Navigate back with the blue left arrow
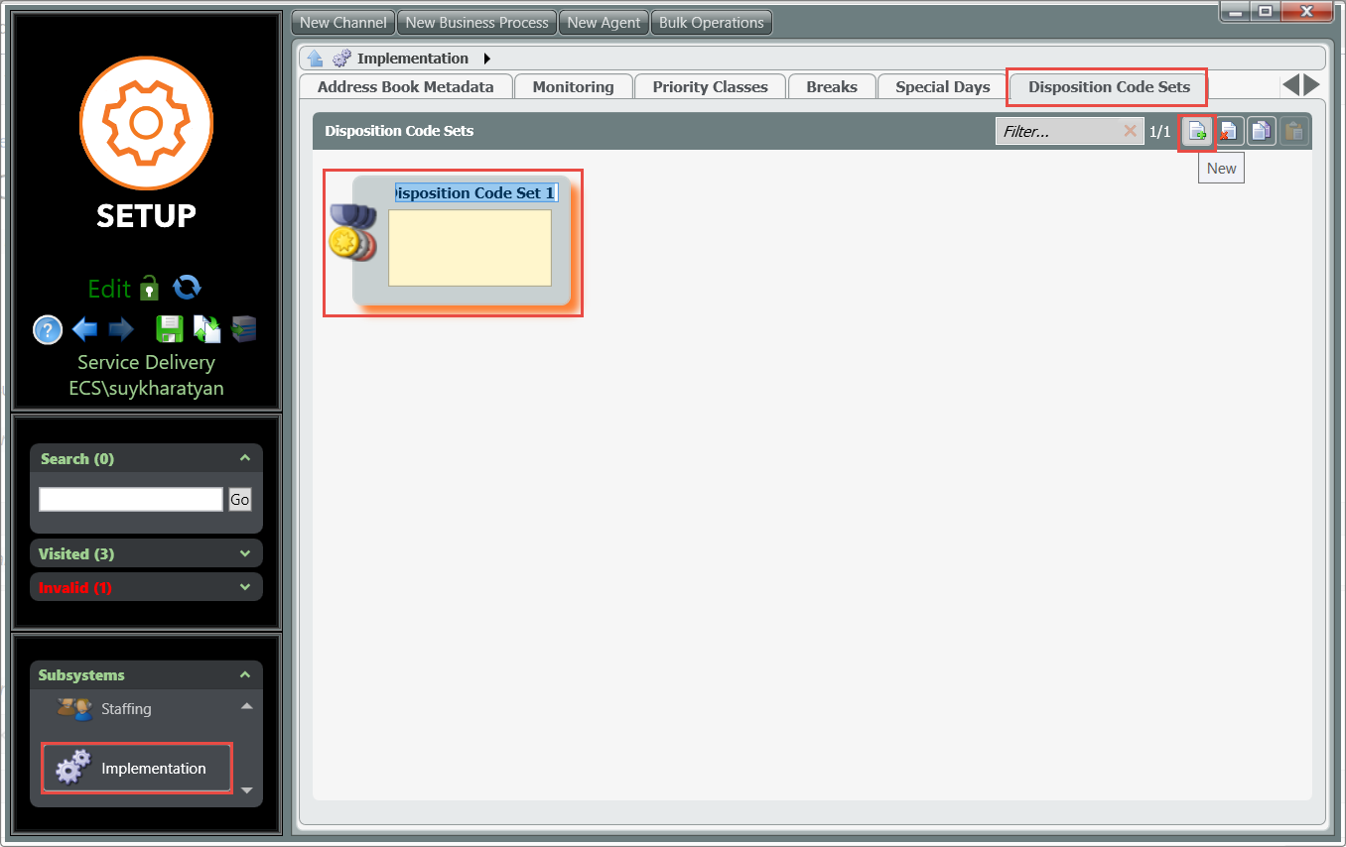The image size is (1346, 847). tap(84, 329)
